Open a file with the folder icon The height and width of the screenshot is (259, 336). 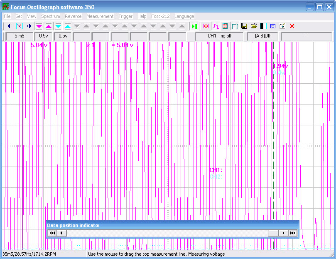[254, 26]
